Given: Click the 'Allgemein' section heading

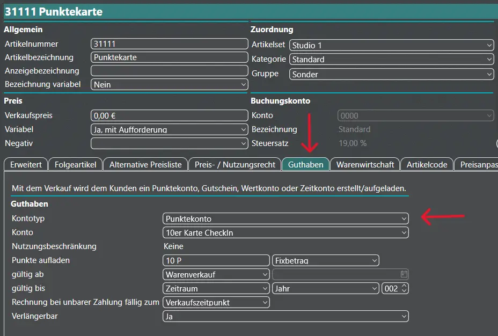Looking at the screenshot, I should pos(23,30).
